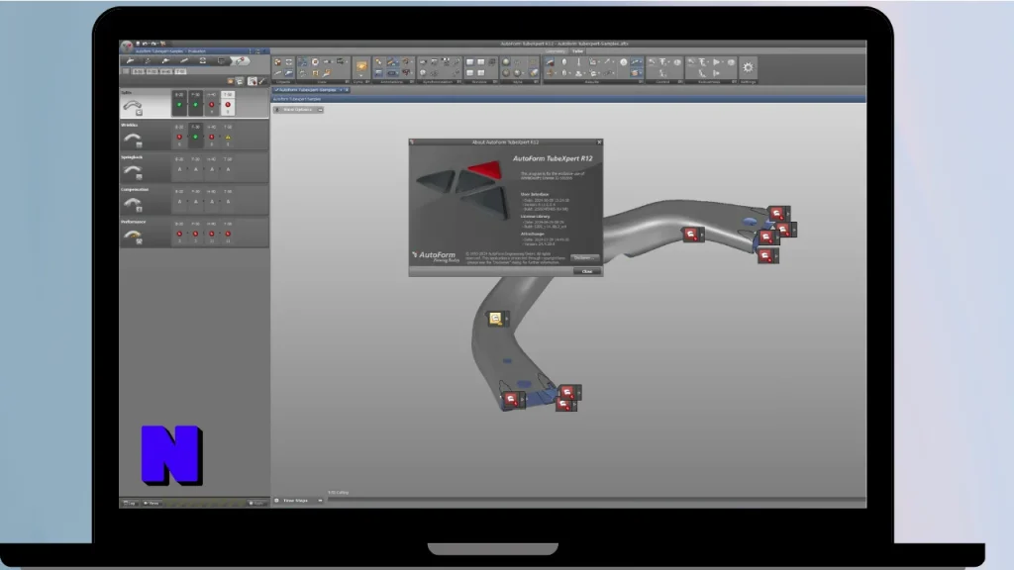The width and height of the screenshot is (1014, 570).
Task: Click the Compensation tube thumbnail icon
Action: (133, 204)
